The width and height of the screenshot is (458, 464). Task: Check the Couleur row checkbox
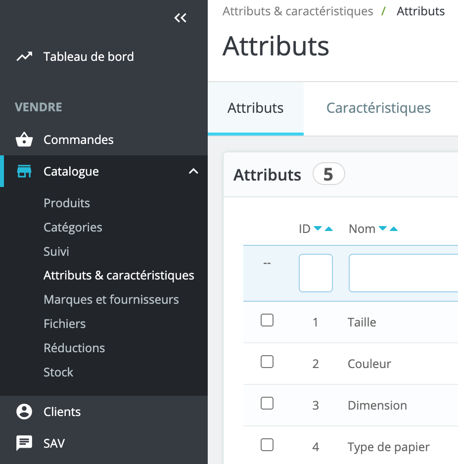(x=267, y=362)
